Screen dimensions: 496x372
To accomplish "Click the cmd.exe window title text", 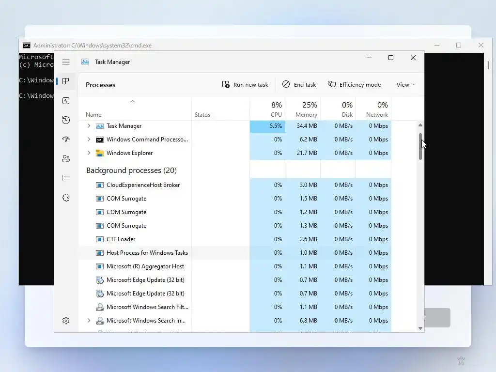I will coord(93,46).
